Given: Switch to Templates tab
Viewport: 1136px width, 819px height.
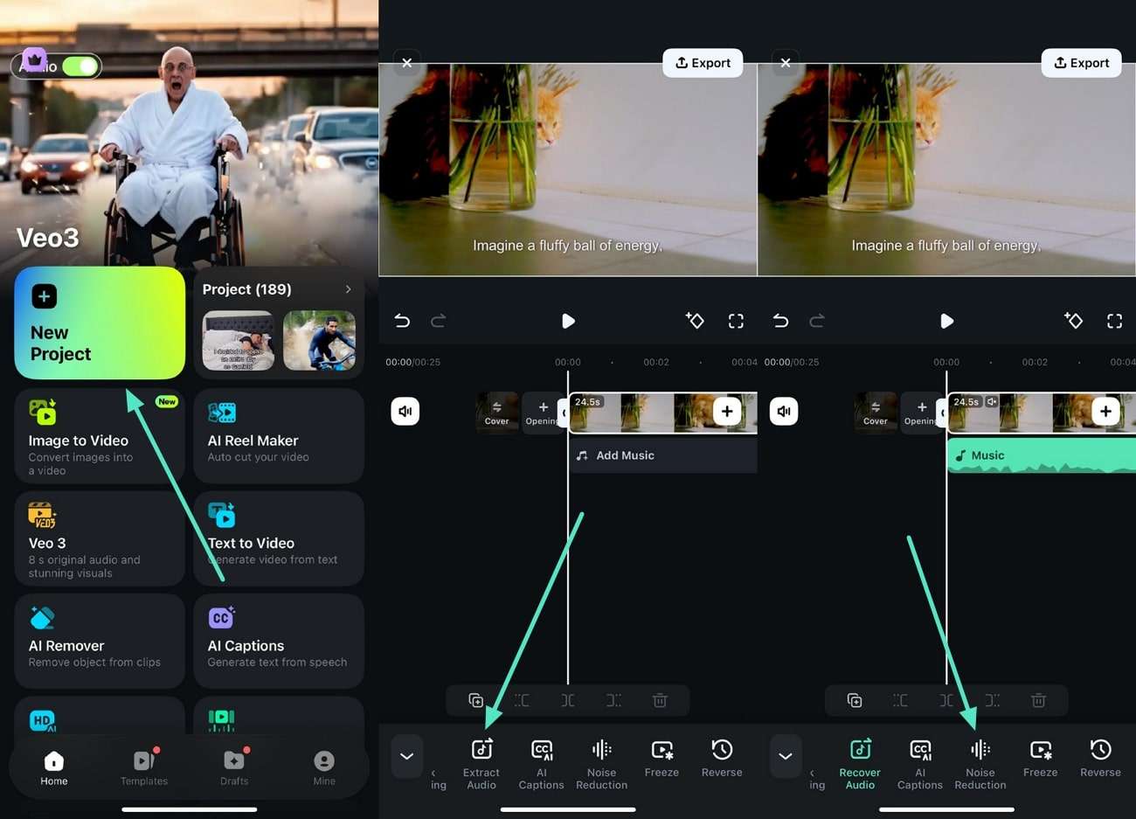Looking at the screenshot, I should click(144, 768).
